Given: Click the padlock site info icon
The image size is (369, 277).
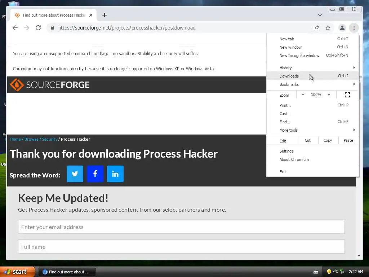Looking at the screenshot, I should click(53, 28).
